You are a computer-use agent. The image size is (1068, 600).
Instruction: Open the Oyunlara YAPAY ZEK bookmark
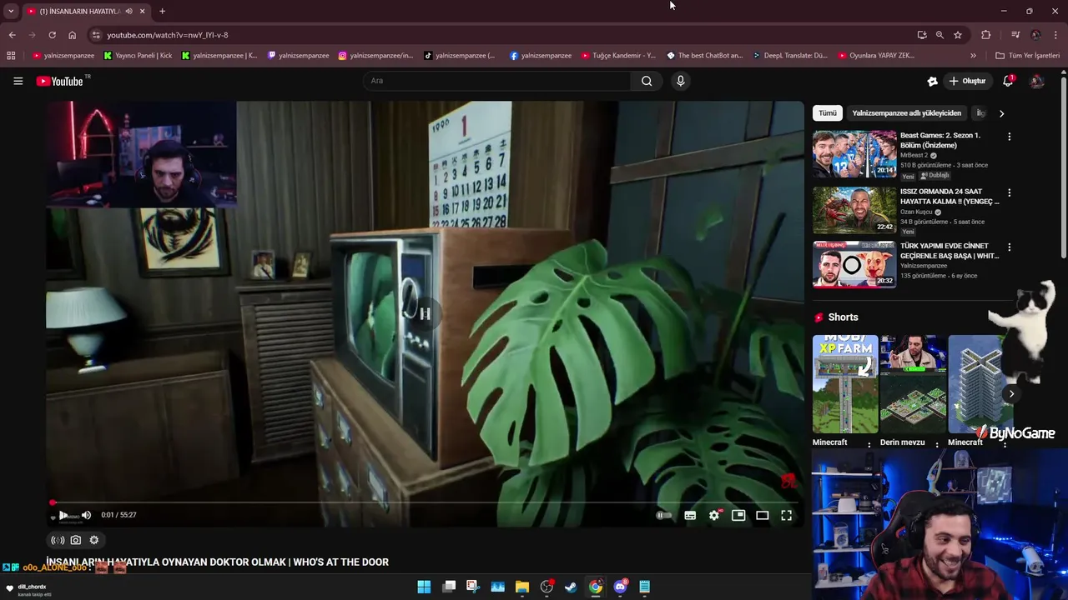pyautogui.click(x=876, y=56)
